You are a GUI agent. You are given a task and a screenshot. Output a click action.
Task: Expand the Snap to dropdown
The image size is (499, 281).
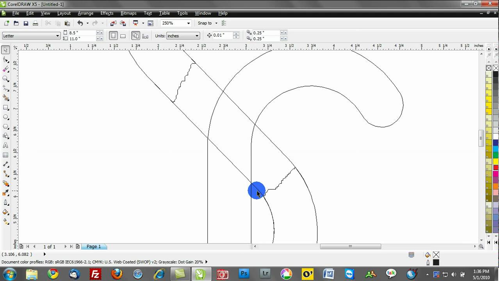coord(216,23)
